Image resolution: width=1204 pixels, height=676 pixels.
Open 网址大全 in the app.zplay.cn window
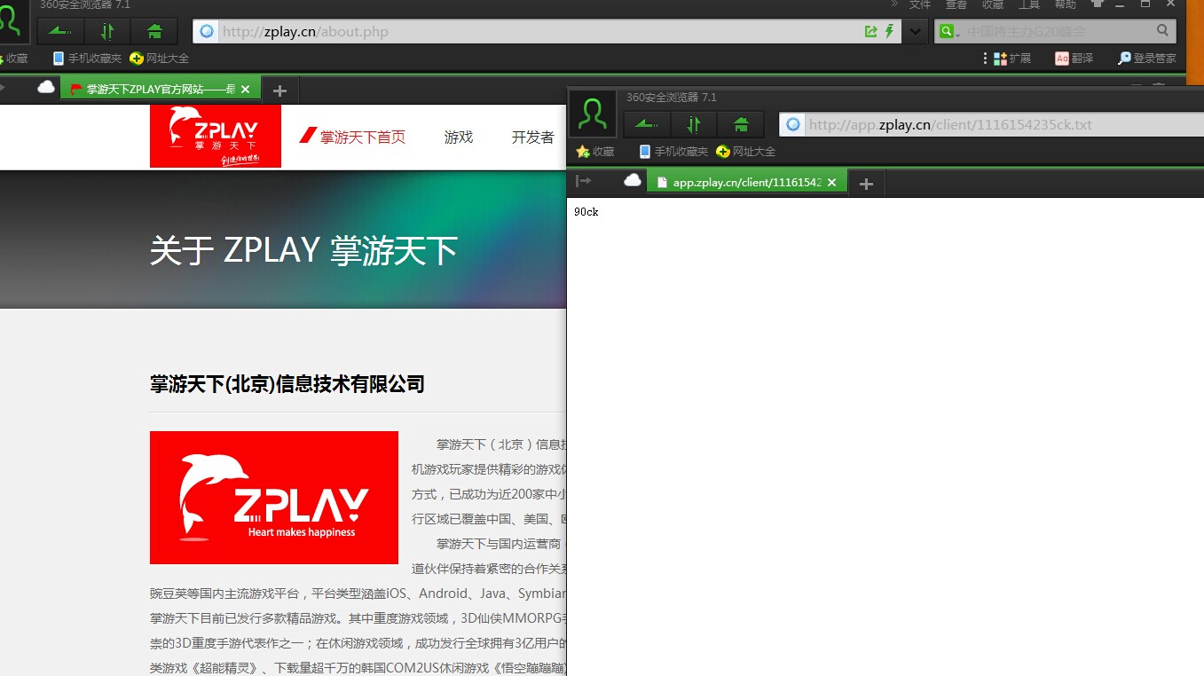pos(745,152)
